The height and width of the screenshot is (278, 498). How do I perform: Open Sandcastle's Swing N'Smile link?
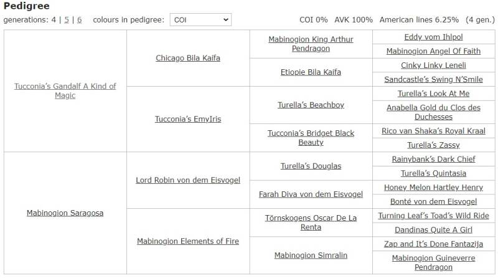[x=433, y=80]
